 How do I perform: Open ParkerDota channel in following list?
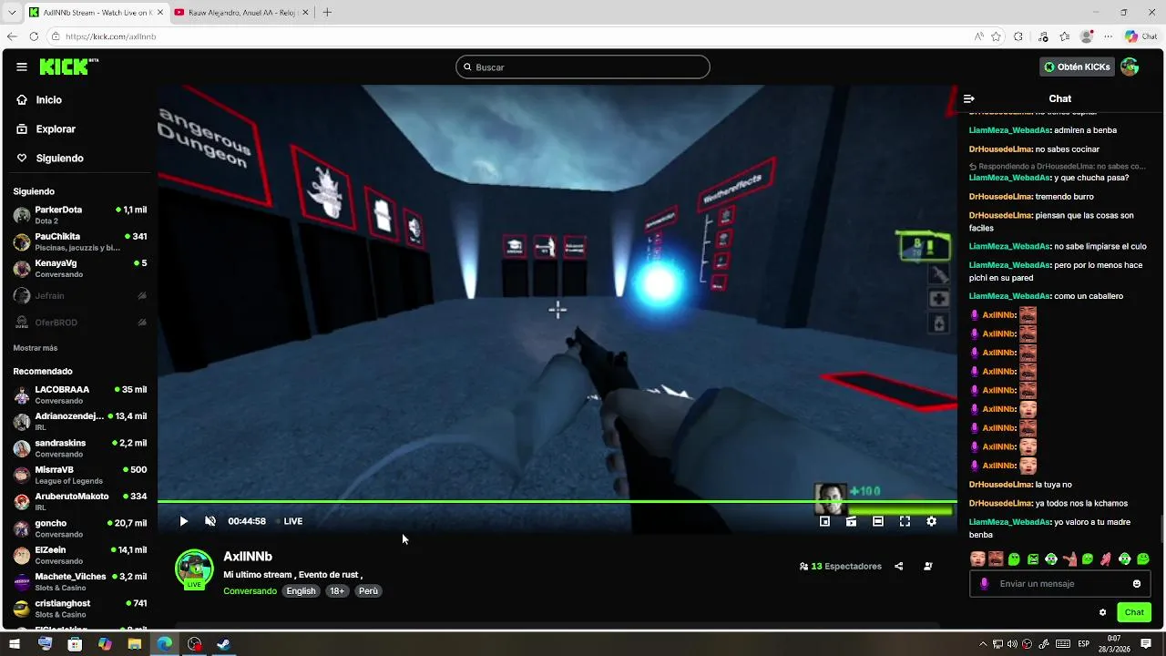(79, 215)
